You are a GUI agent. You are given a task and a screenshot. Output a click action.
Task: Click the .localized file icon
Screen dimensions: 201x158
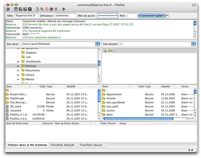pos(7,110)
